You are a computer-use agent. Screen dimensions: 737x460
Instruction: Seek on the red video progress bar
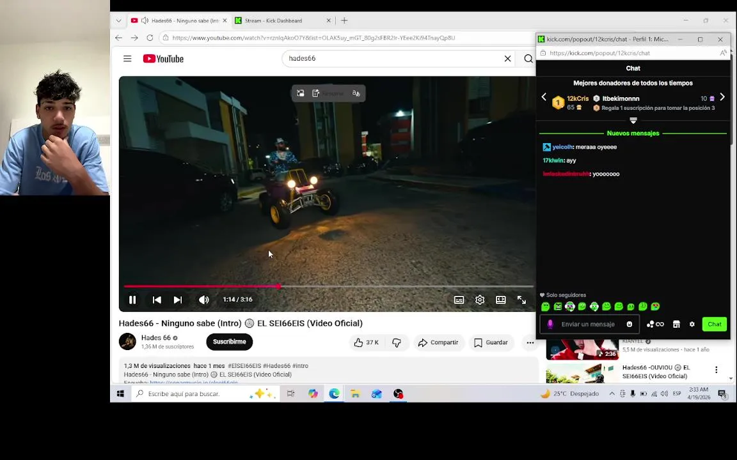(x=329, y=286)
